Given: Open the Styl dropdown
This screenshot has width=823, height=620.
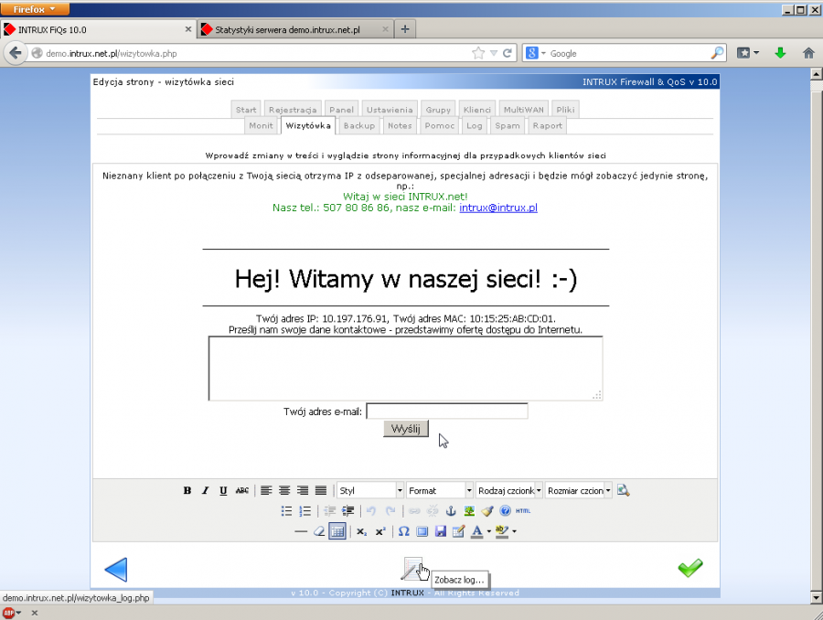Looking at the screenshot, I should click(x=370, y=490).
